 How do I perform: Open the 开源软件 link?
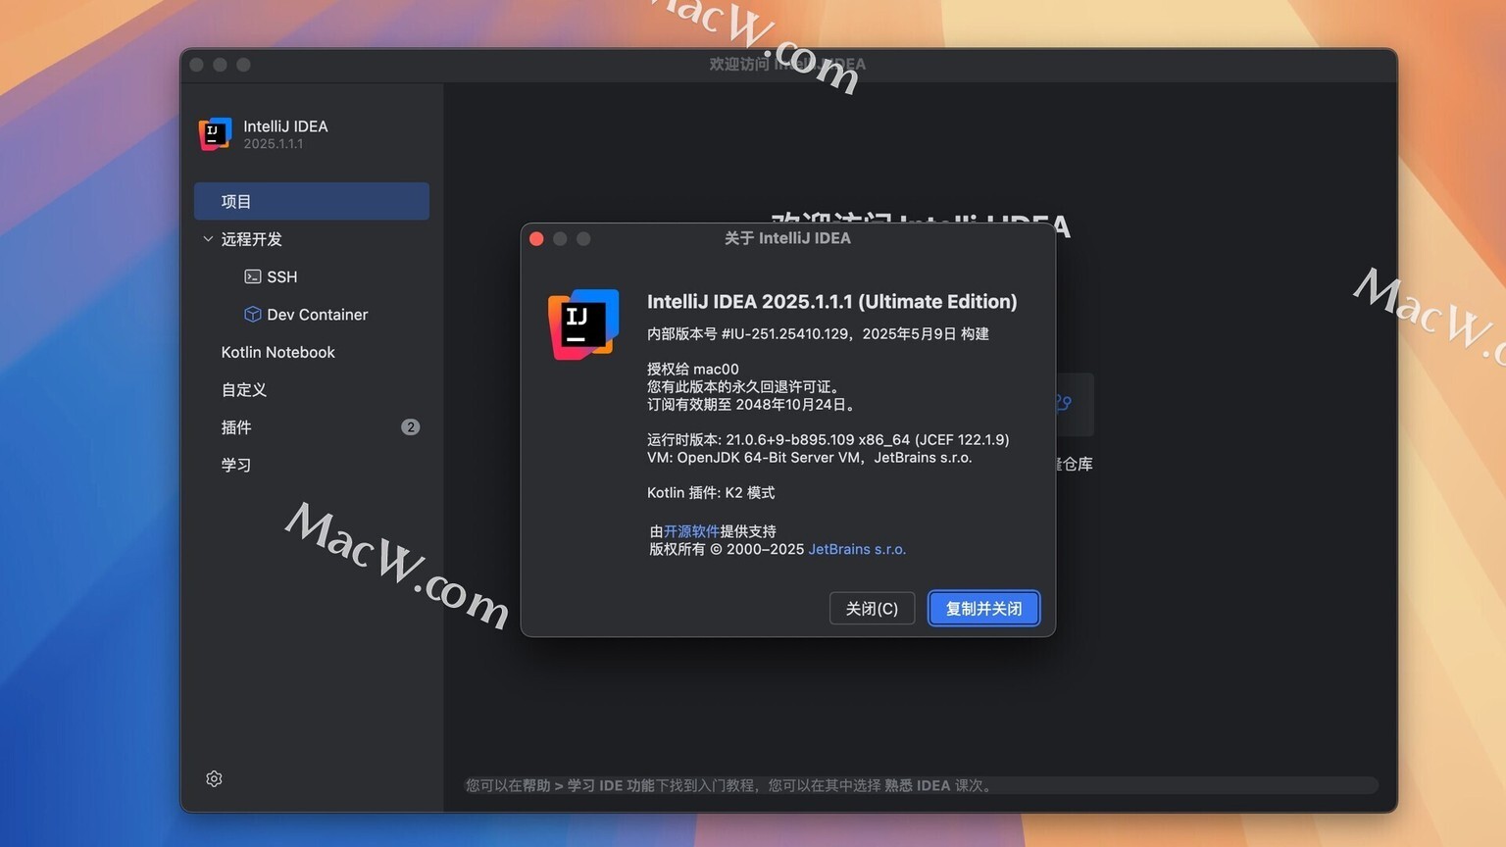691,531
